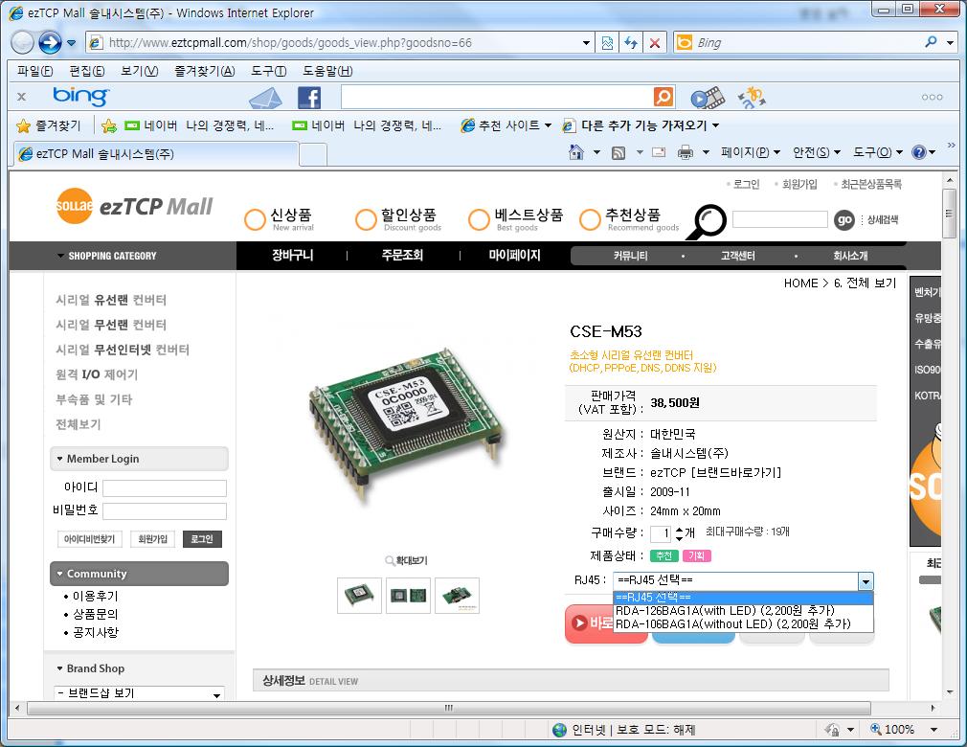The image size is (967, 747).
Task: Increase the 구매수량 with the up arrow
Action: pos(680,529)
